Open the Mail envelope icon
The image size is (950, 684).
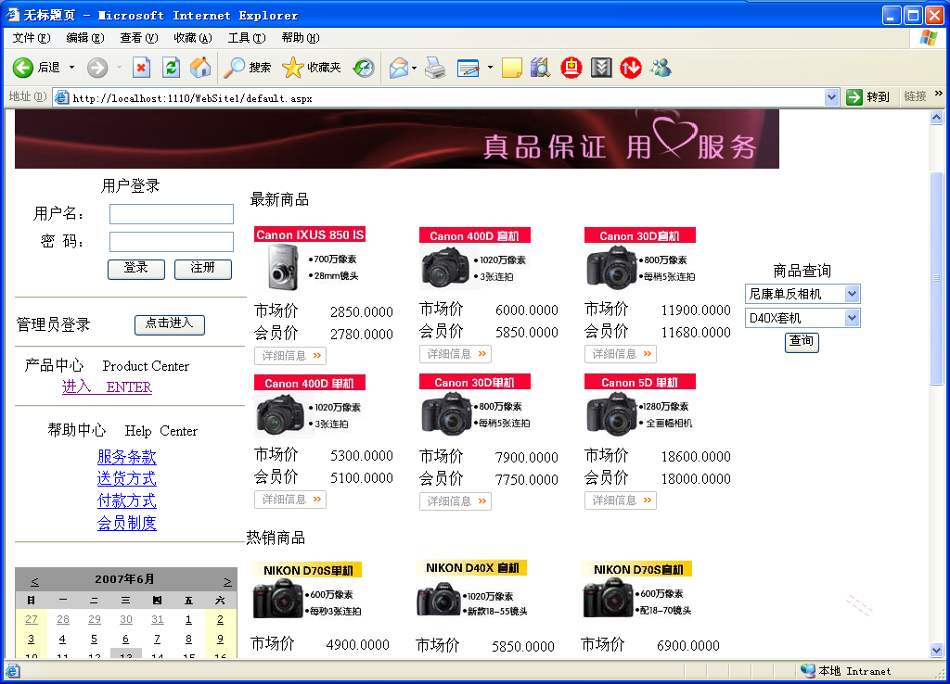pos(399,68)
